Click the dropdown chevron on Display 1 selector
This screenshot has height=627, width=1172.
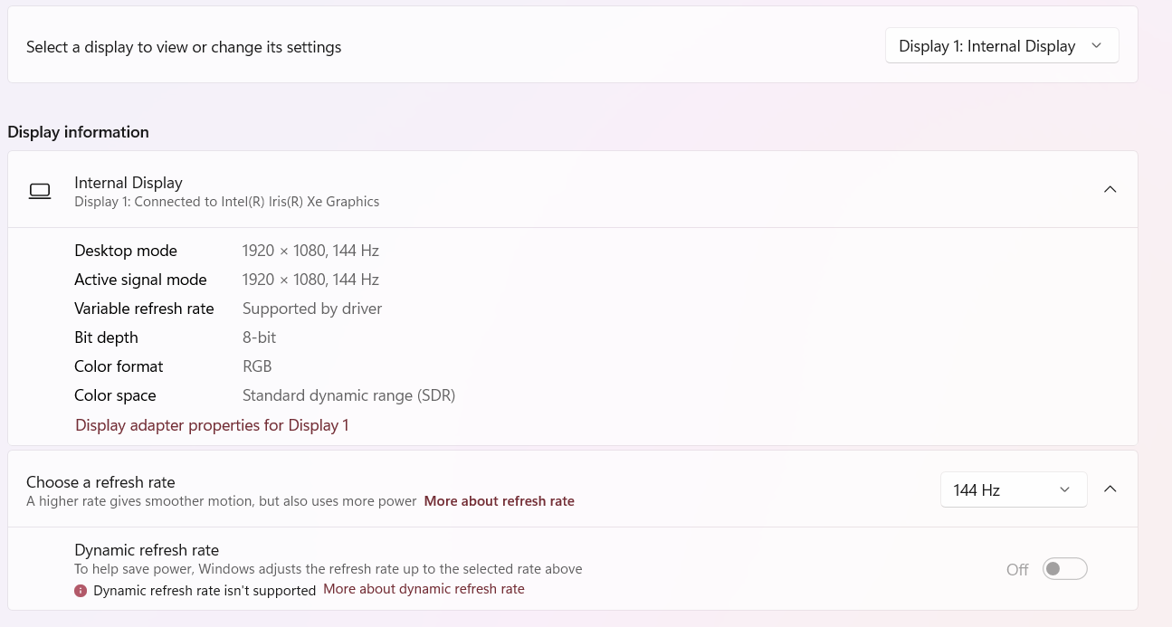point(1096,45)
